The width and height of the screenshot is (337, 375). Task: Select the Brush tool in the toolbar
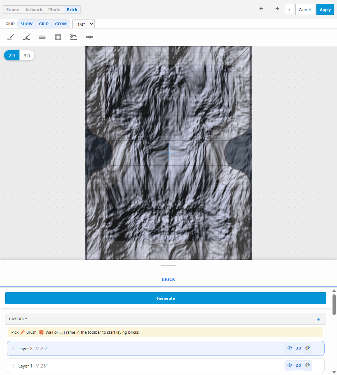coord(11,37)
